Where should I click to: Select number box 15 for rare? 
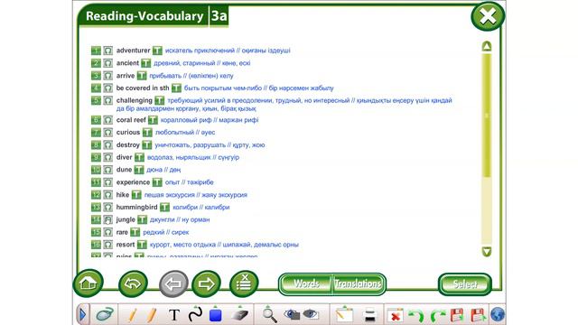pyautogui.click(x=96, y=232)
